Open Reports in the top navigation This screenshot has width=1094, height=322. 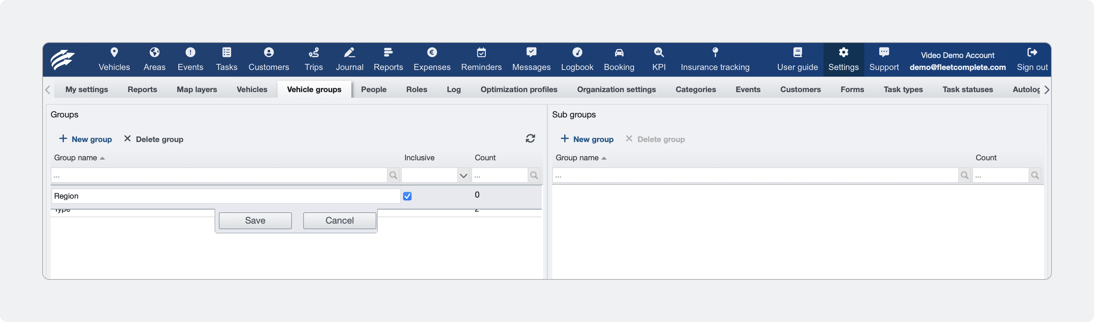pos(388,59)
